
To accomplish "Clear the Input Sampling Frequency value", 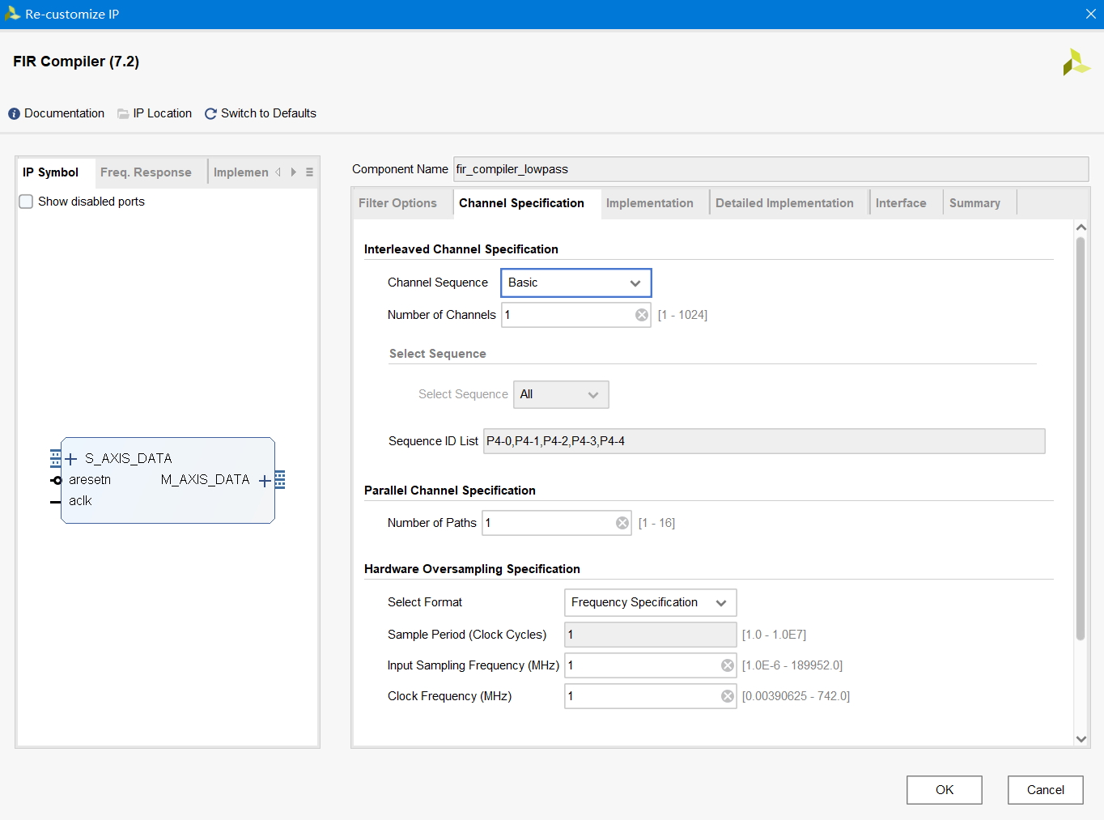I will tap(728, 665).
